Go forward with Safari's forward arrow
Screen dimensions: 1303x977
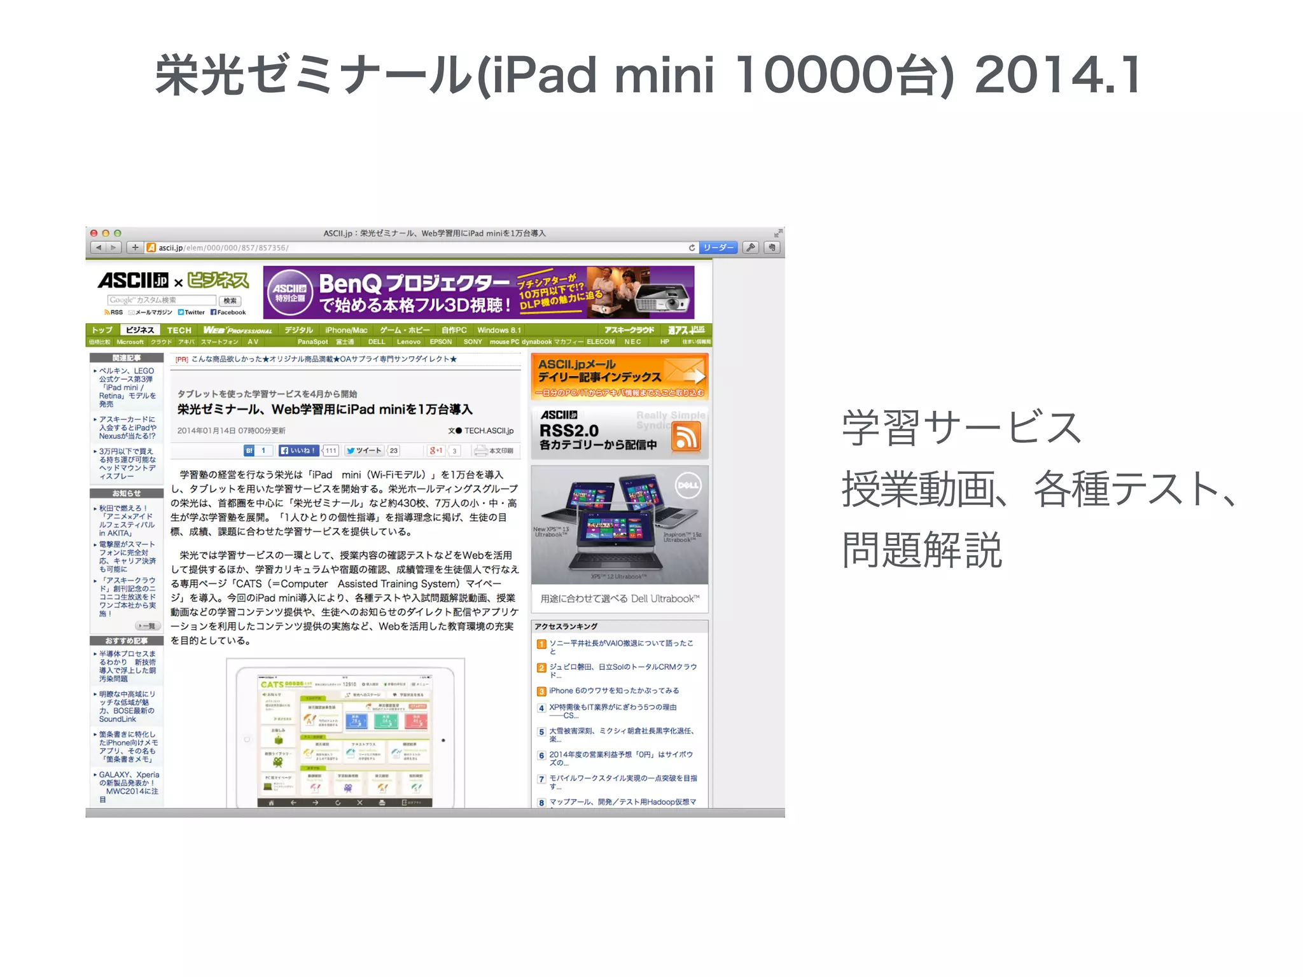point(113,247)
